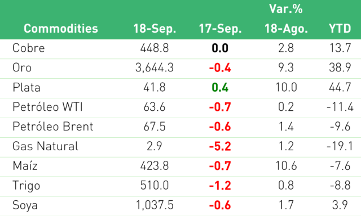This screenshot has height=216, width=361.
Task: Click the Gas Natural row label
Action: pyautogui.click(x=45, y=146)
